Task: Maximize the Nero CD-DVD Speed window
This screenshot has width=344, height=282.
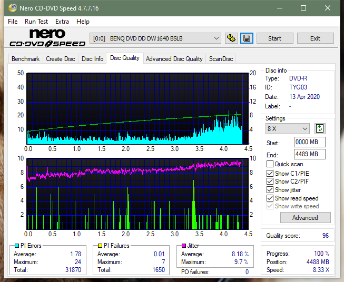Action: [303, 8]
